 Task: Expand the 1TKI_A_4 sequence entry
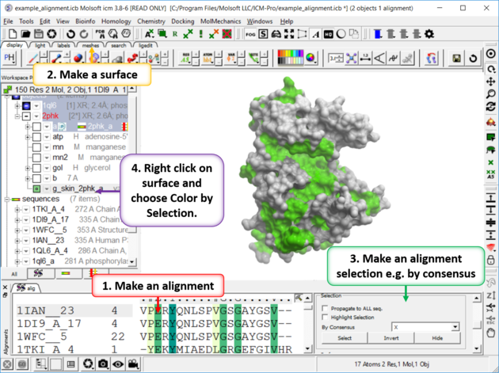pyautogui.click(x=17, y=209)
